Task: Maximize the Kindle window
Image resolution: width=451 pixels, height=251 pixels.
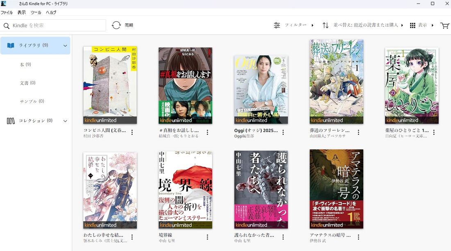Action: coord(432,3)
